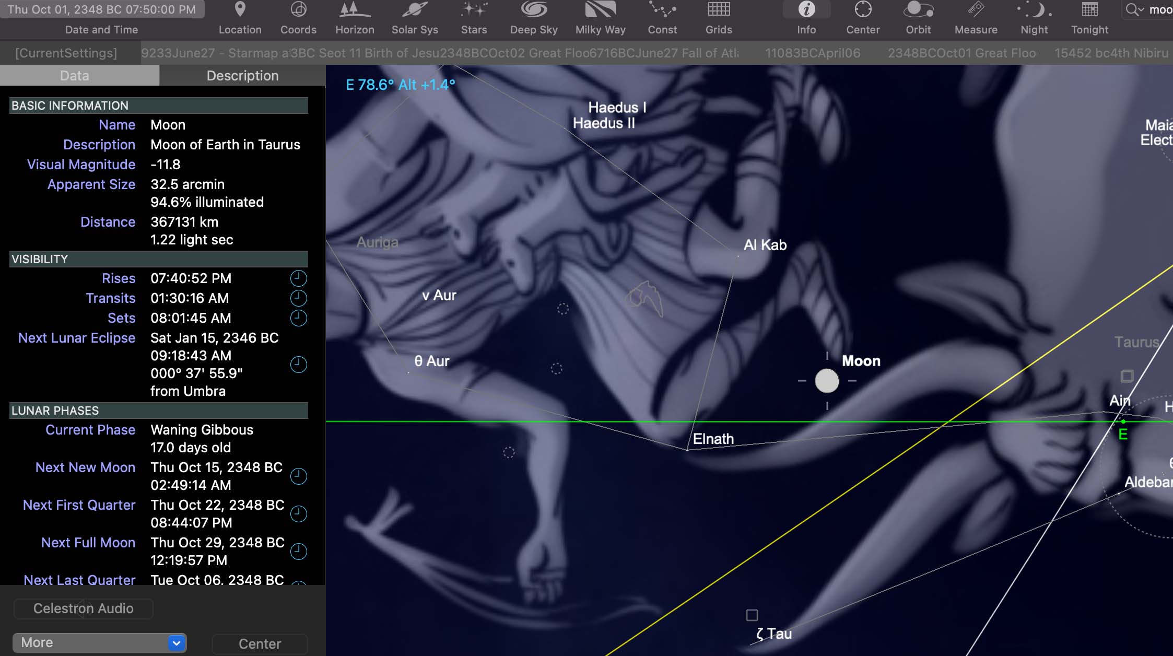Click the Celestron Audio button
Image resolution: width=1173 pixels, height=656 pixels.
83,608
